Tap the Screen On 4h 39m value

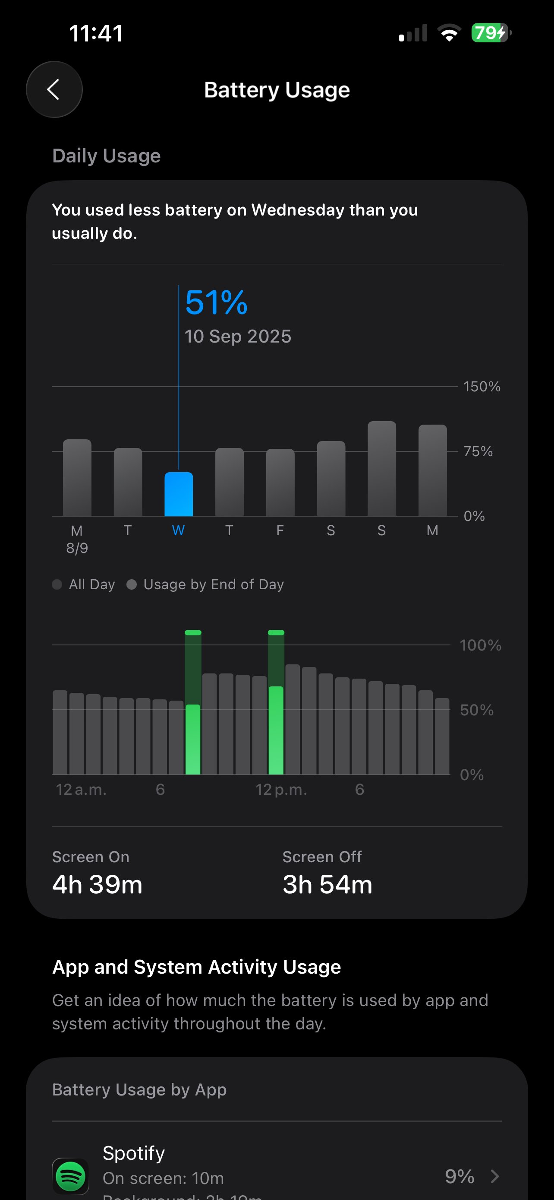point(97,884)
